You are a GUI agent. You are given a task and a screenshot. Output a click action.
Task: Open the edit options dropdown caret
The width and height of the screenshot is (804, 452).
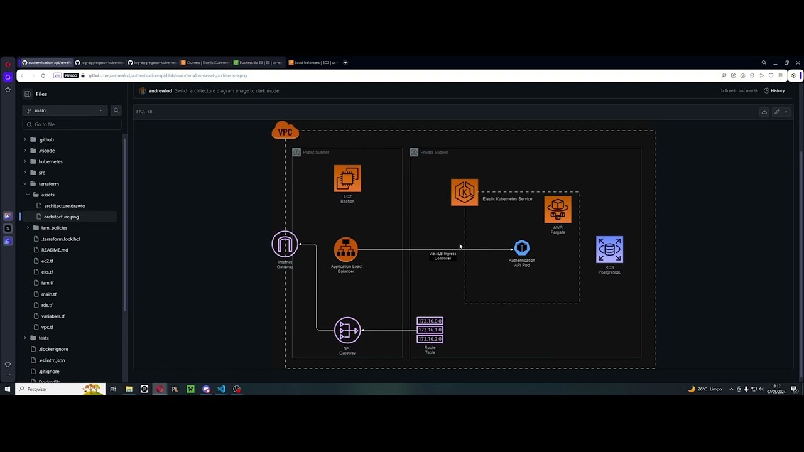coord(786,112)
